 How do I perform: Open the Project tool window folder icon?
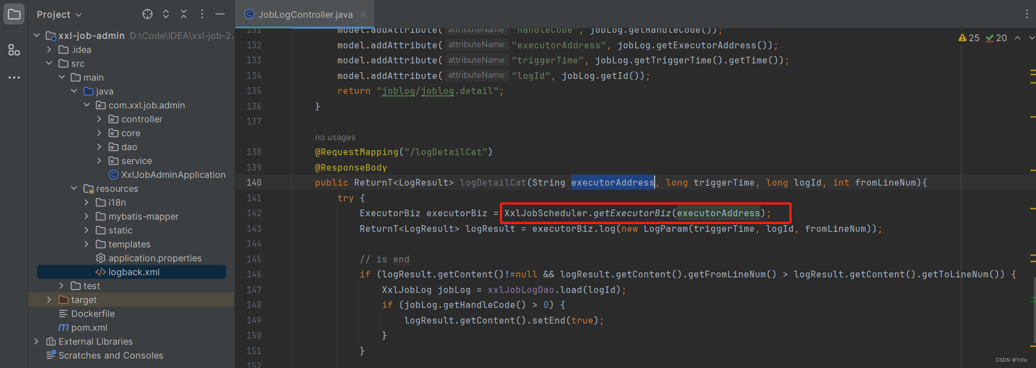14,14
